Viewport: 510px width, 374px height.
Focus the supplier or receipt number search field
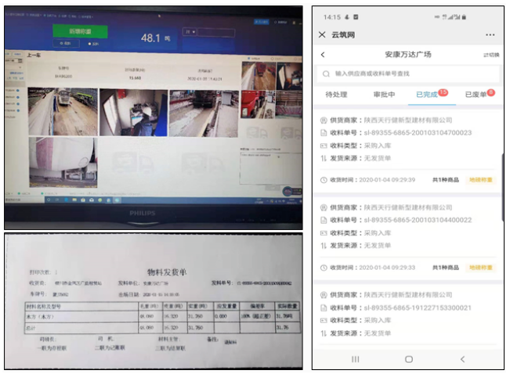coord(408,74)
